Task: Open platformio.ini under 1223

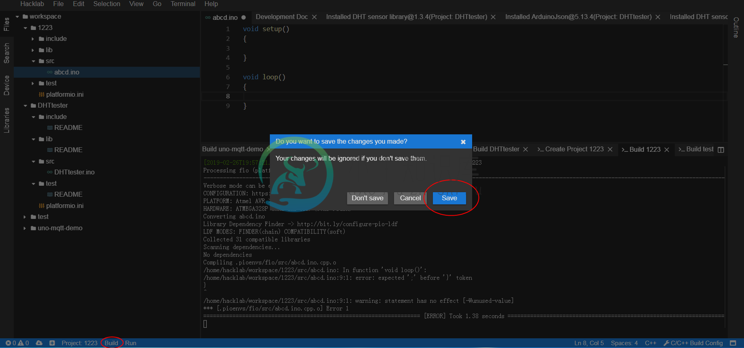Action: [65, 94]
